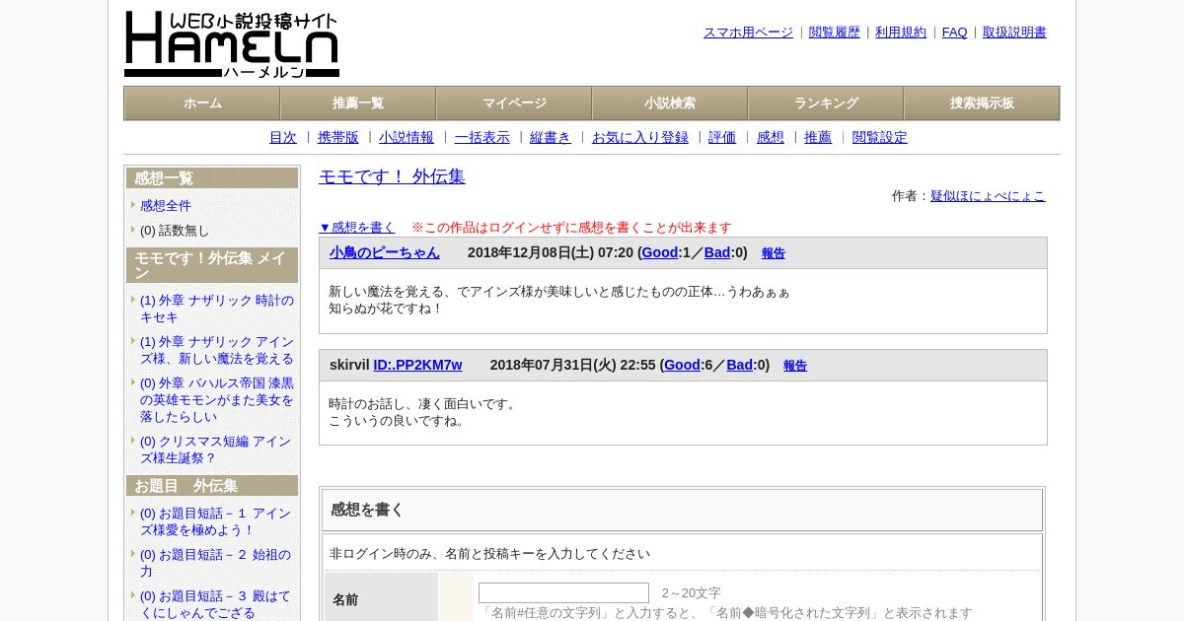Open the 推薦一覧 navigation tab

[x=358, y=103]
